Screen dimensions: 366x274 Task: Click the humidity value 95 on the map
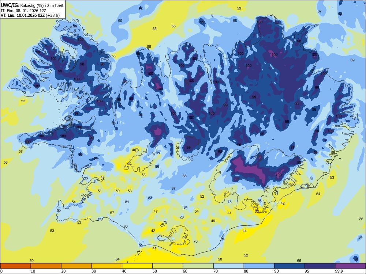click(202, 22)
